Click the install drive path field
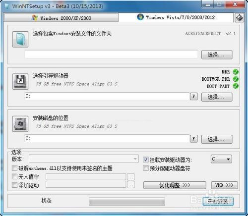Image resolution: width=248 pixels, height=216 pixels. click(x=107, y=139)
